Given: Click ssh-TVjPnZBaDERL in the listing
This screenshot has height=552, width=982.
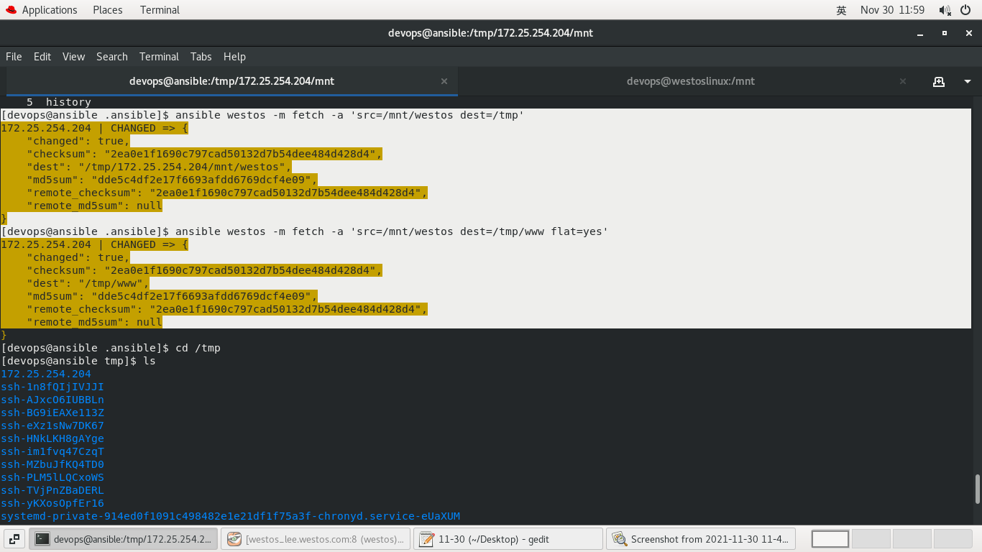Looking at the screenshot, I should pos(52,490).
